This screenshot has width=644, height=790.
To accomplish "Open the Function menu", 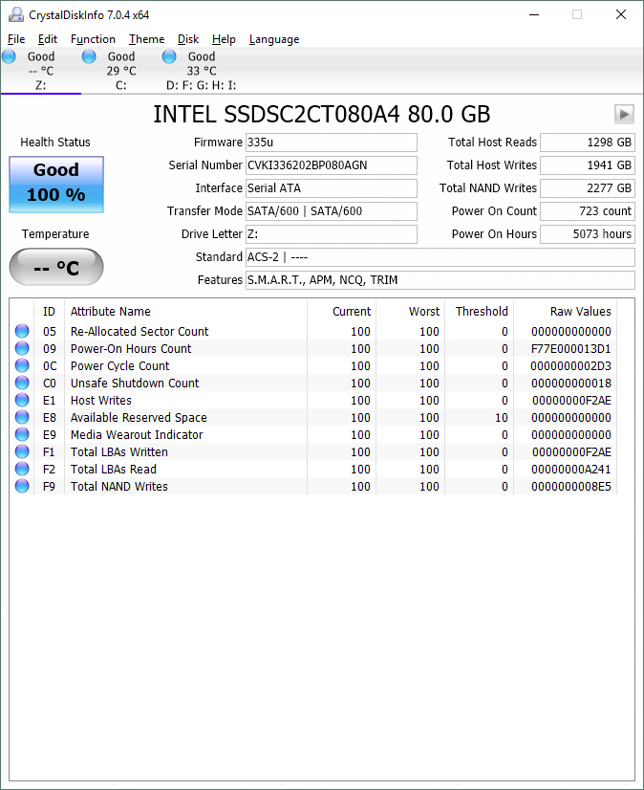I will point(93,39).
